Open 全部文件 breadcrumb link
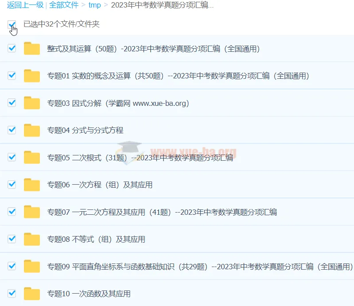This screenshot has width=354, height=306. [x=64, y=5]
